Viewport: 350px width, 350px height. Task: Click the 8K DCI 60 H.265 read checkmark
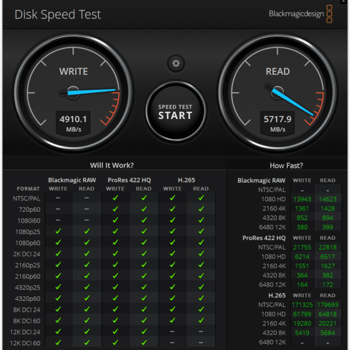(x=201, y=320)
